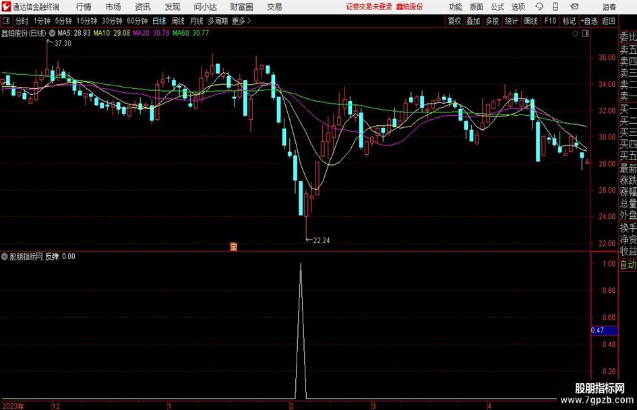Open the 选项 menu

(518, 7)
